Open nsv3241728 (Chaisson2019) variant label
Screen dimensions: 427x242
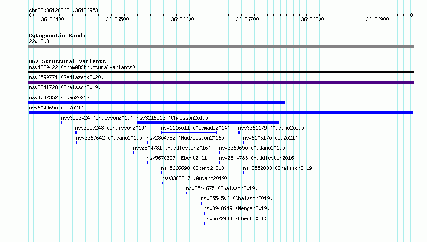point(65,87)
